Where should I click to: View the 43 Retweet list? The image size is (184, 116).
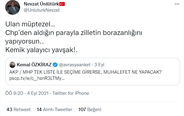(19, 110)
